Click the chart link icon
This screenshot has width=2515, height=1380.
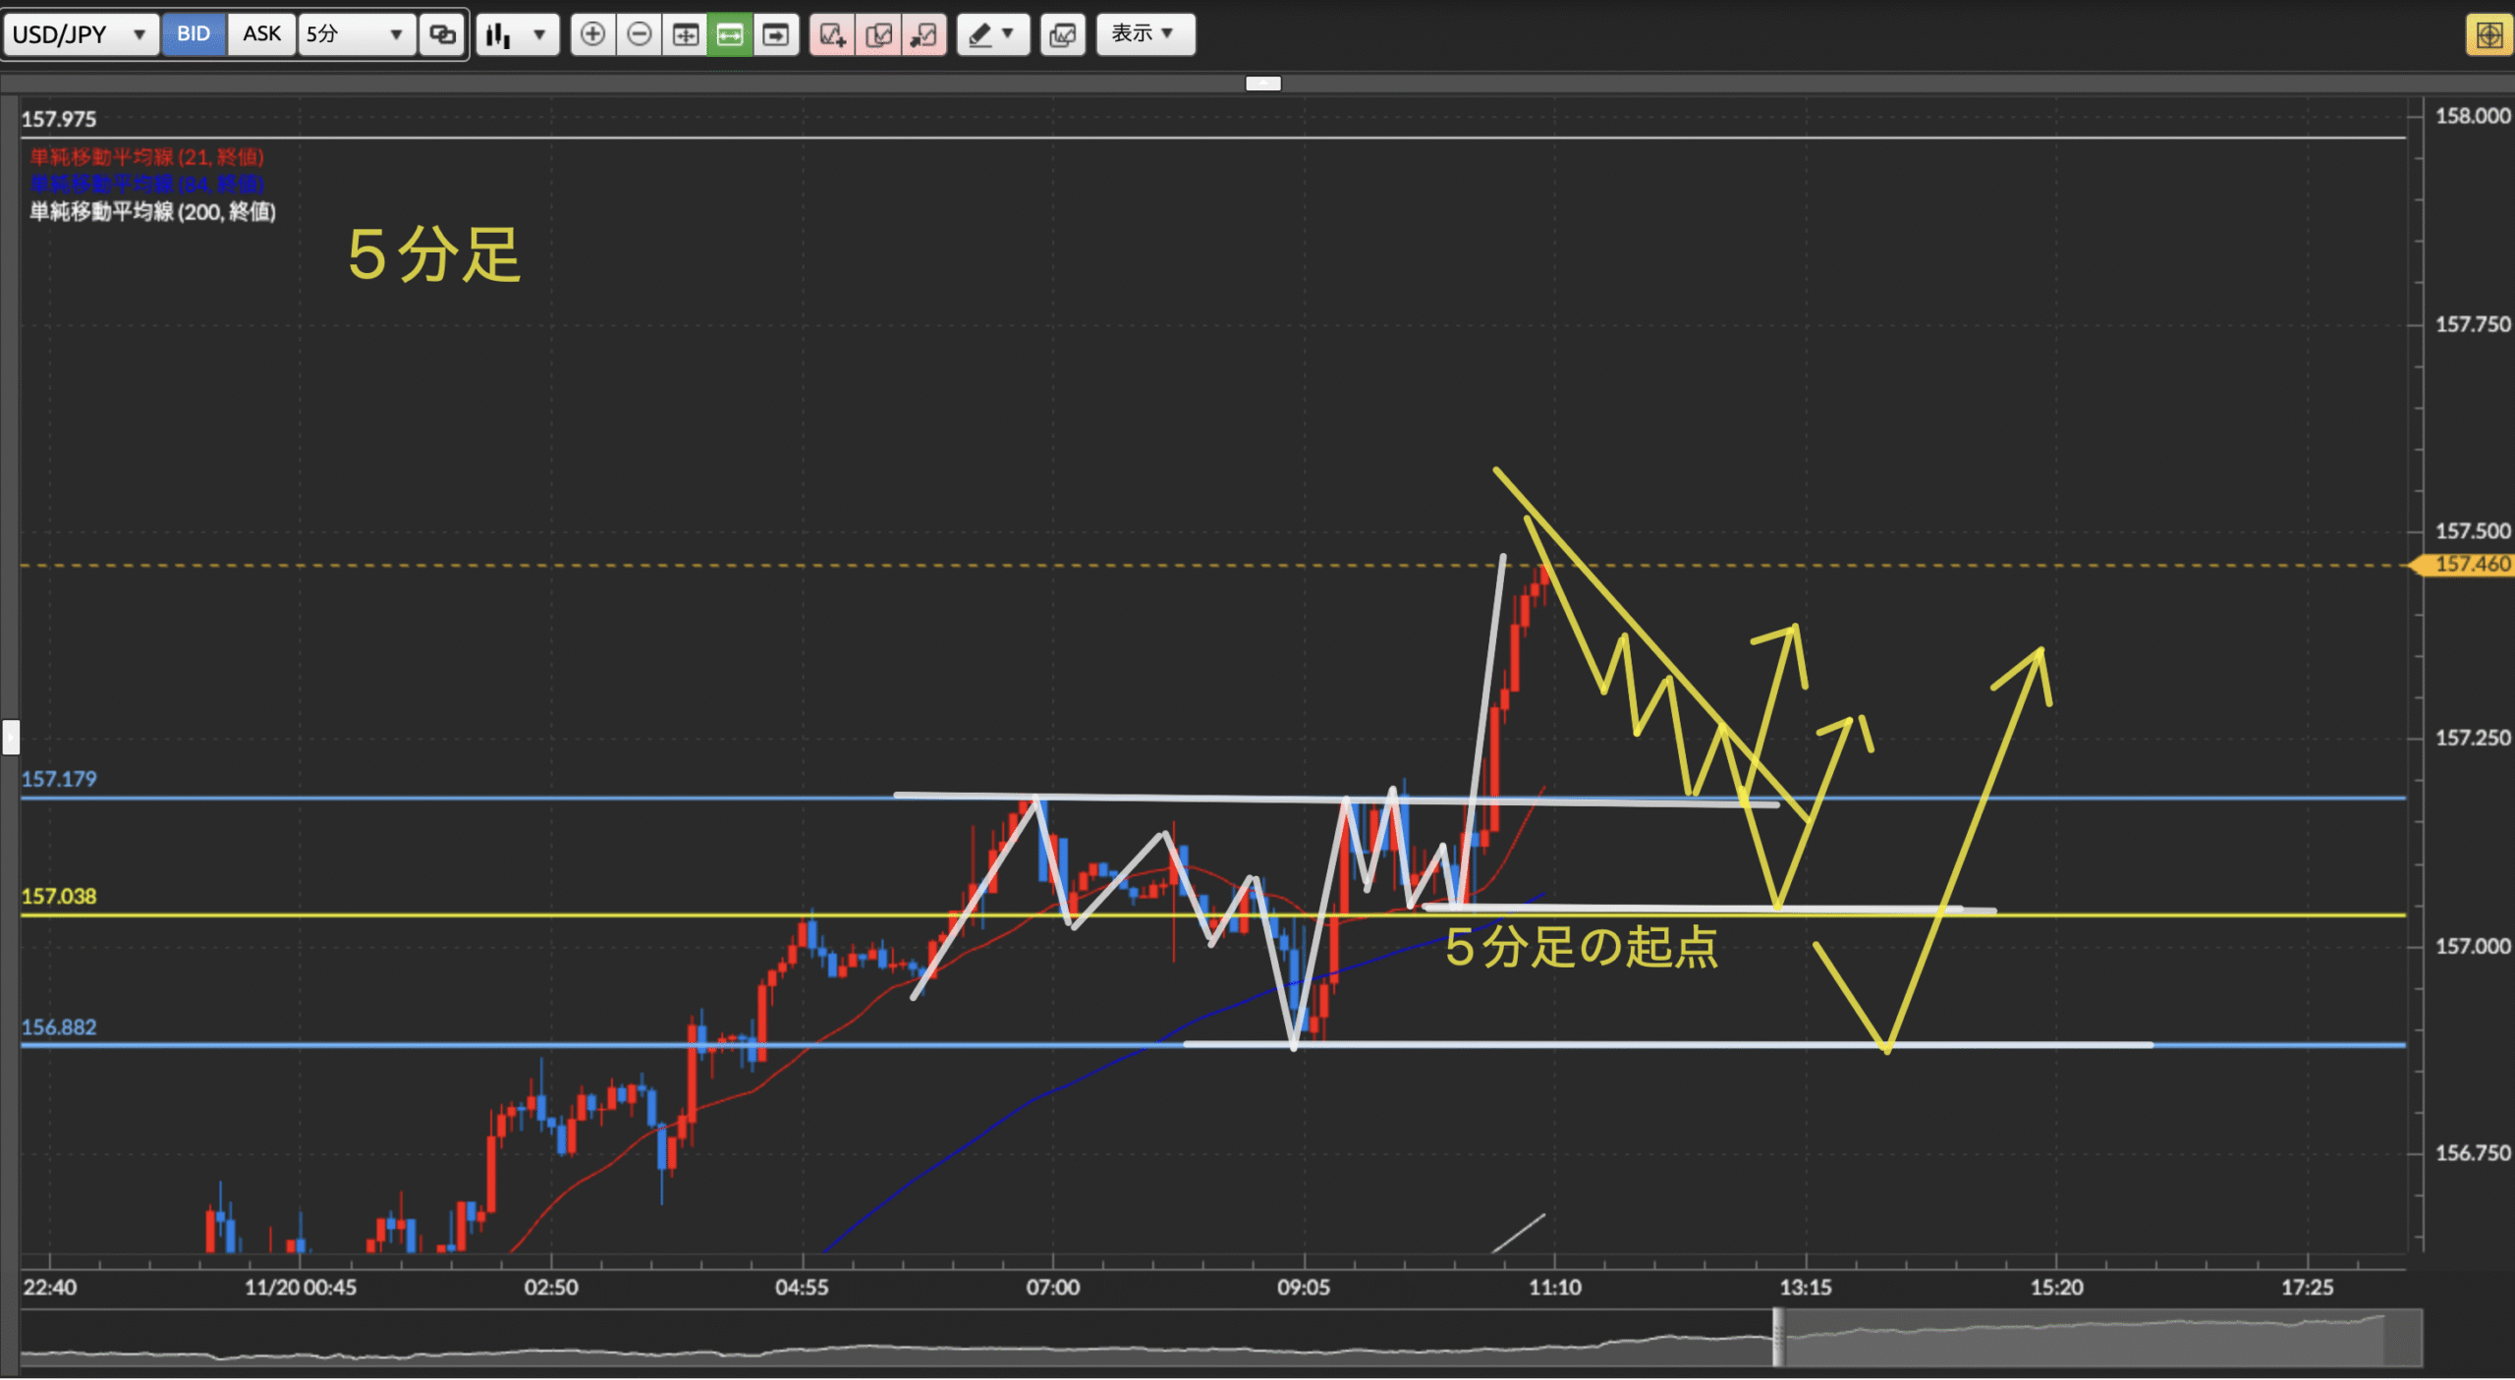[442, 34]
